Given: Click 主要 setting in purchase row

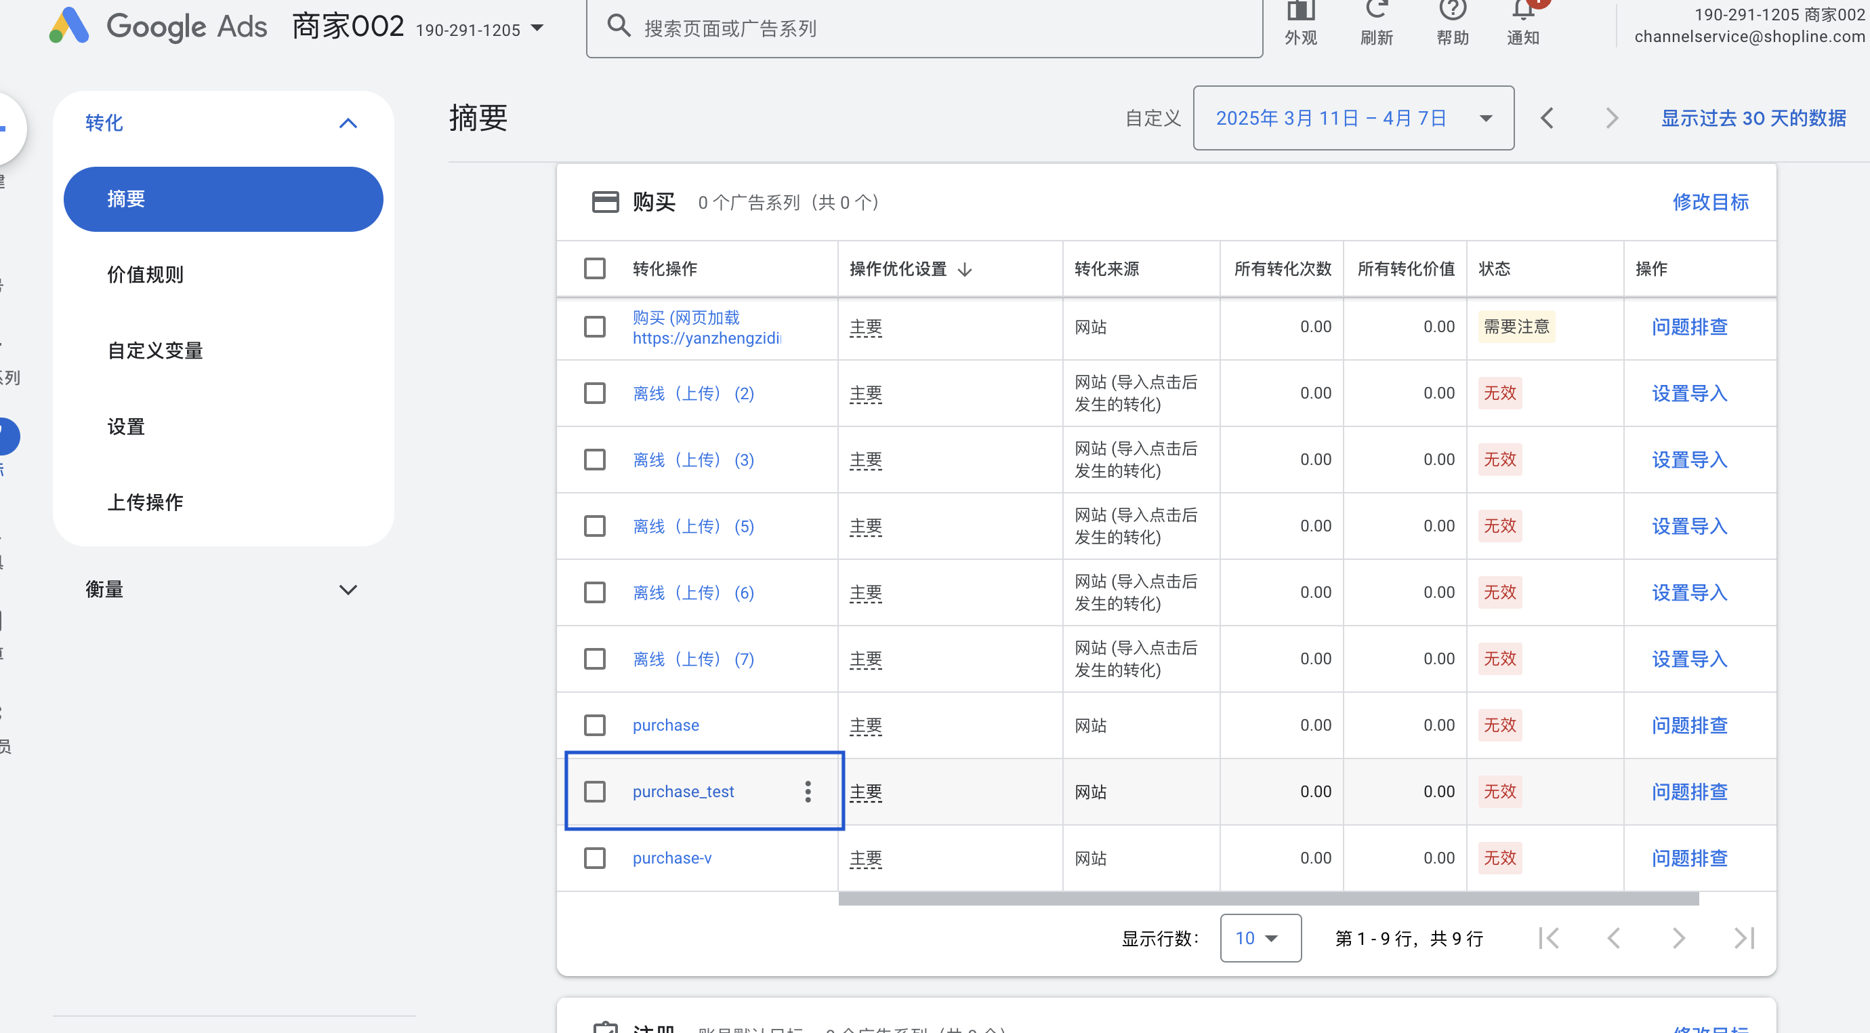Looking at the screenshot, I should (865, 726).
